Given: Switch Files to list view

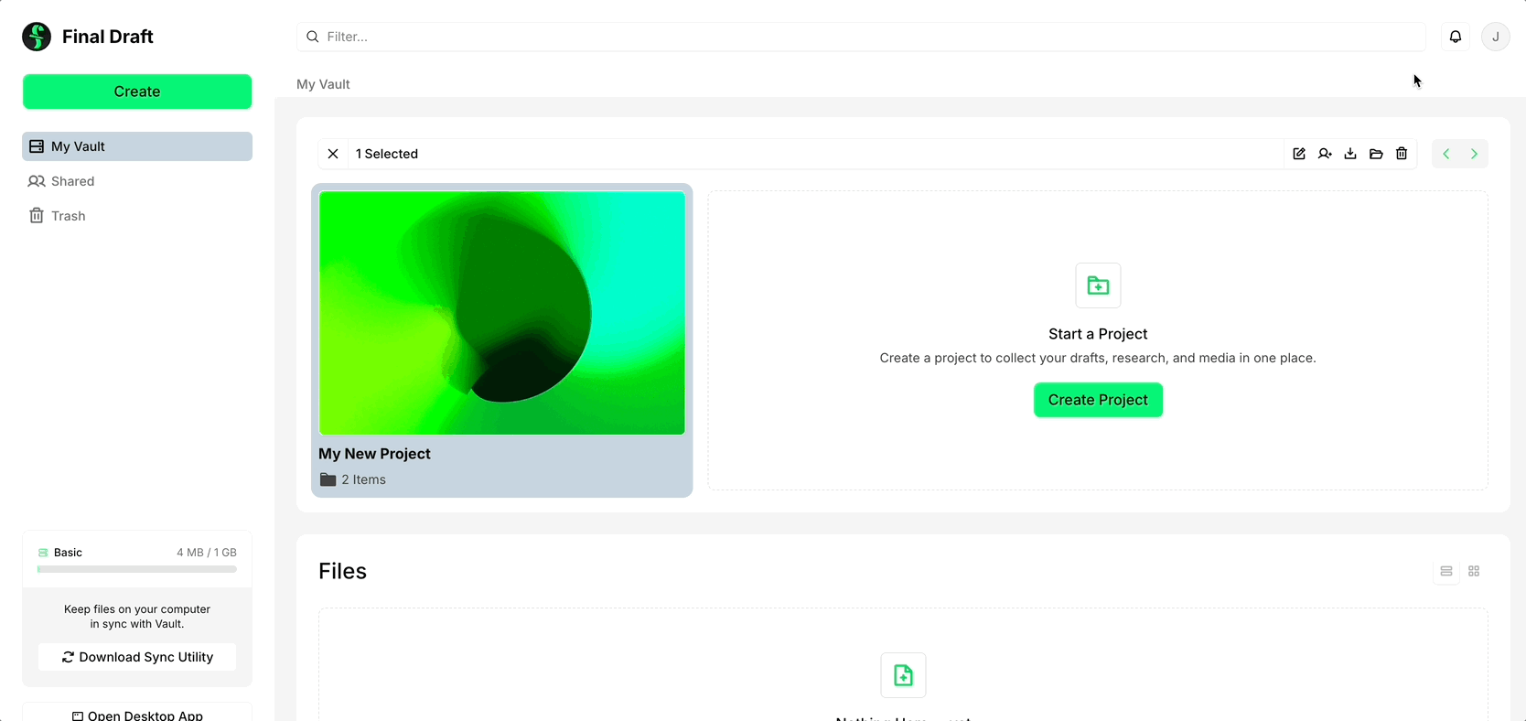Looking at the screenshot, I should coord(1446,571).
